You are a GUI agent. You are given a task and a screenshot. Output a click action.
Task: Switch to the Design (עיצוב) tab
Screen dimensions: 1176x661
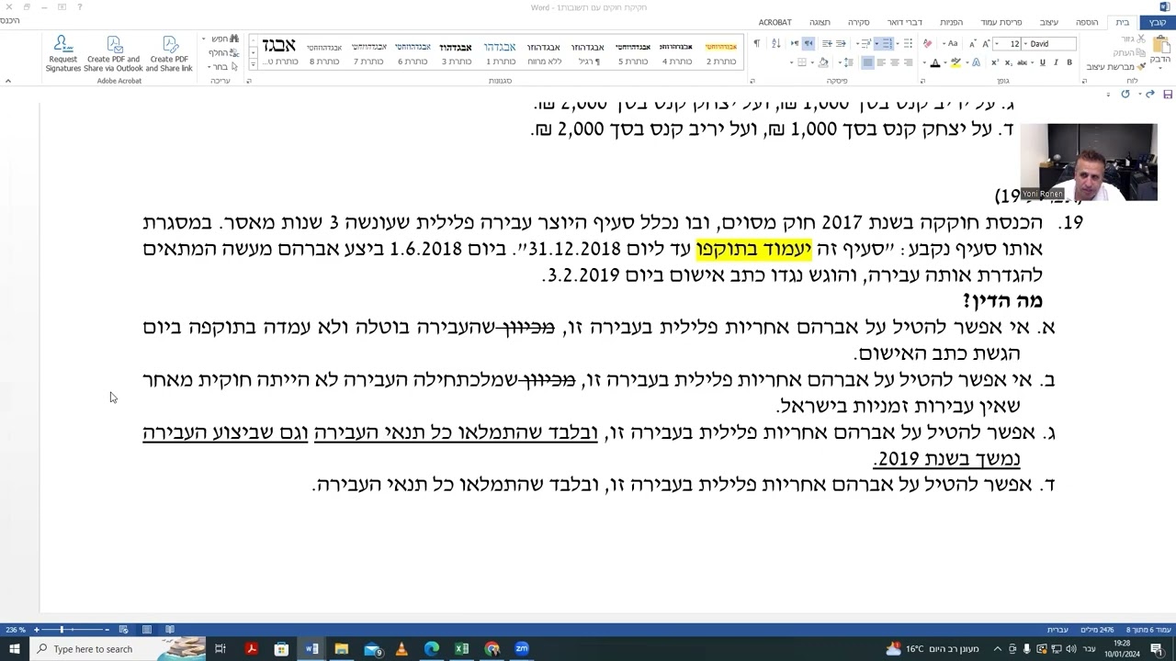pyautogui.click(x=1048, y=22)
